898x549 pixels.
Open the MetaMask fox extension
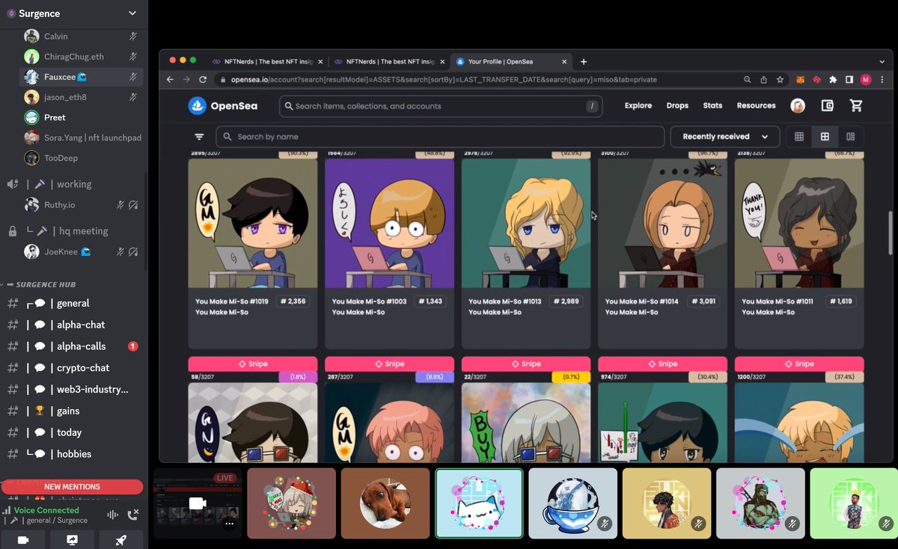click(x=800, y=79)
